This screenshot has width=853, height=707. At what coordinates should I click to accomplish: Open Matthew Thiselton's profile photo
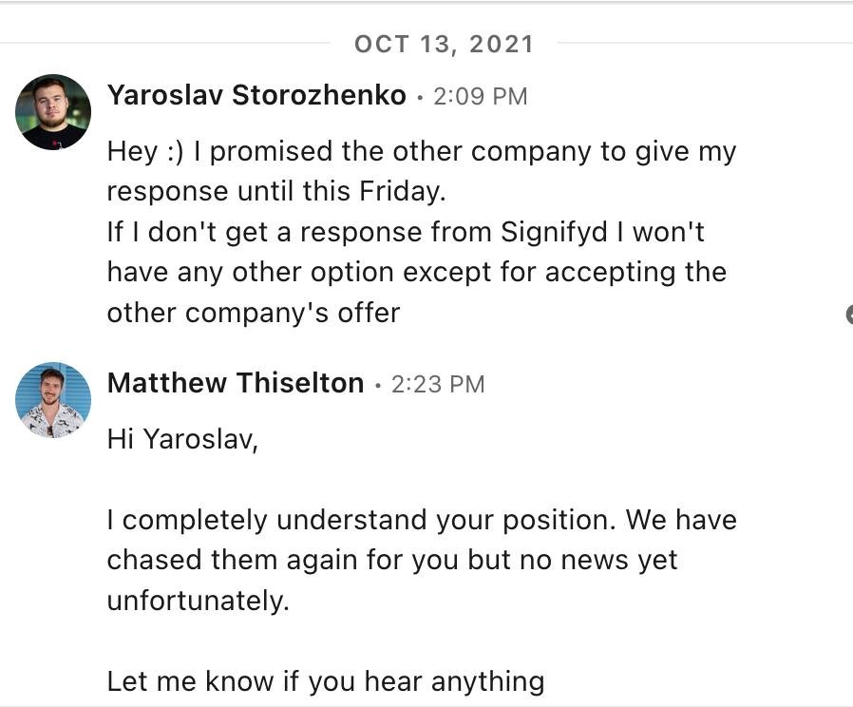pyautogui.click(x=53, y=400)
